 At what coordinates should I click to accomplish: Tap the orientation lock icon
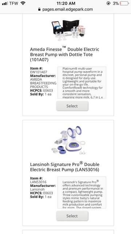pos(108,3)
